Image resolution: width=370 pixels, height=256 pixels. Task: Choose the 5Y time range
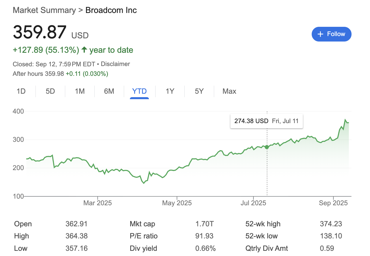199,91
